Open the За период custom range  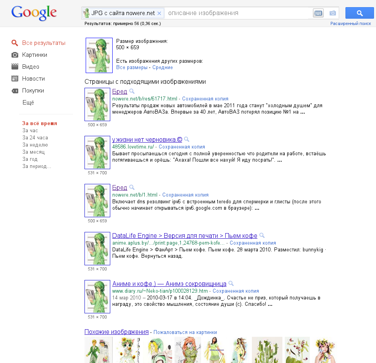click(x=37, y=166)
